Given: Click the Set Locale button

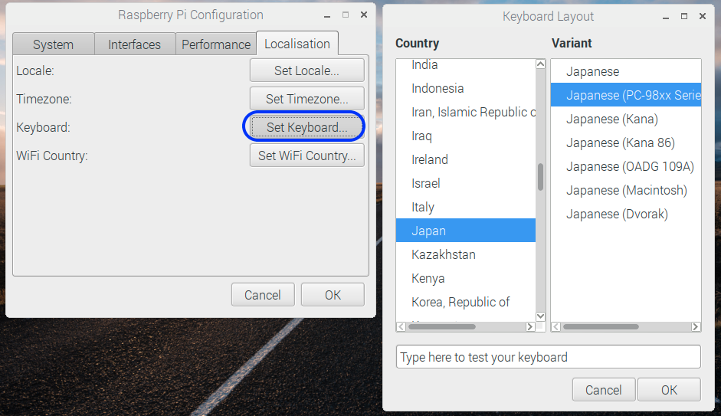Looking at the screenshot, I should point(306,70).
